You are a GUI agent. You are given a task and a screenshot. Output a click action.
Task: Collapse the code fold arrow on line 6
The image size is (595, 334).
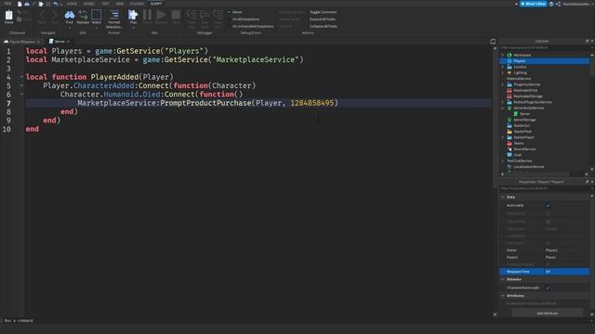[21, 95]
